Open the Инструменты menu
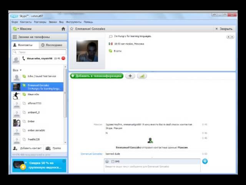 tap(73, 22)
